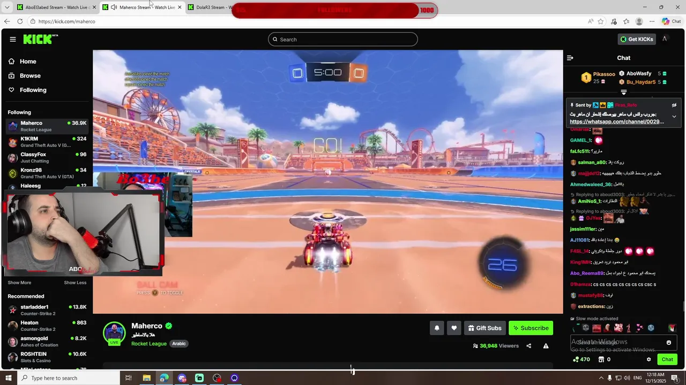Open the hamburger sidebar menu
The height and width of the screenshot is (385, 686).
click(12, 39)
